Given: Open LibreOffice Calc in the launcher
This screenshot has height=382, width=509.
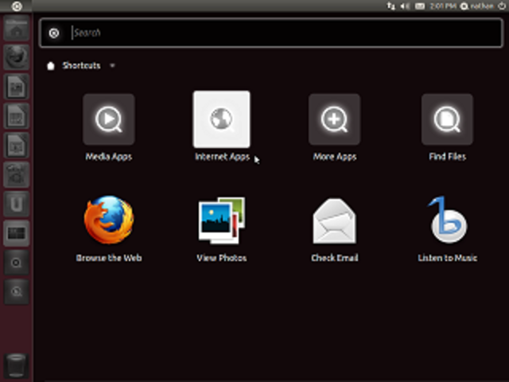Looking at the screenshot, I should [x=17, y=116].
